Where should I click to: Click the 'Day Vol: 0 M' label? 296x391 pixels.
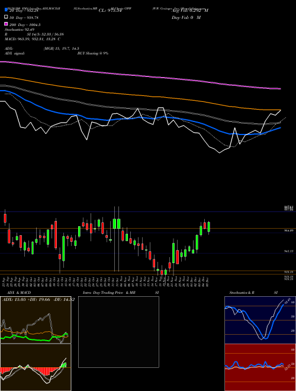click(186, 17)
